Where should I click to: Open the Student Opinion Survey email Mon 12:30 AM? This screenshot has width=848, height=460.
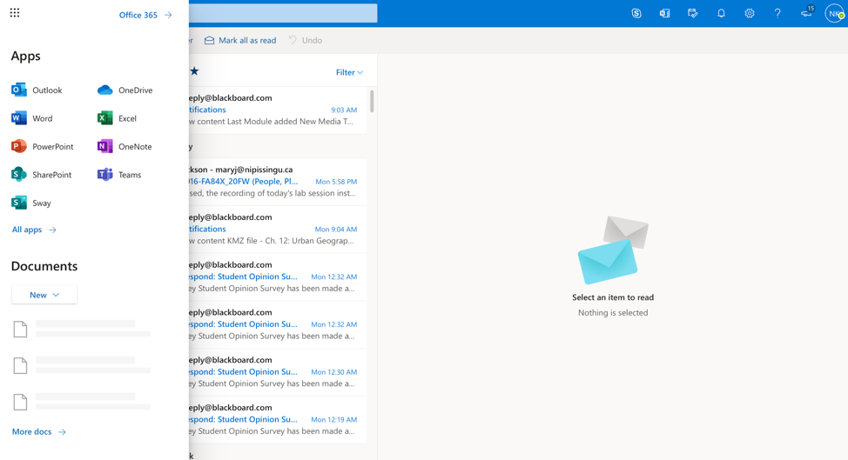pyautogui.click(x=278, y=371)
